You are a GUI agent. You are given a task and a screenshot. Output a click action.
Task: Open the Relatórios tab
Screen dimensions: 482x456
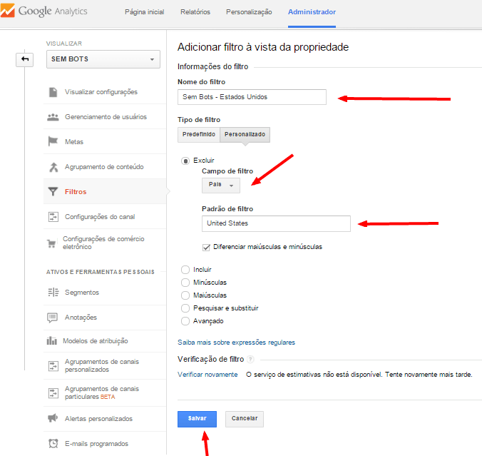(x=195, y=12)
